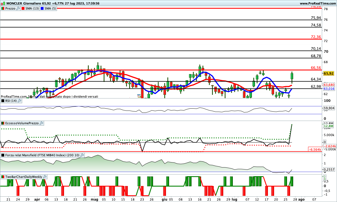Click the black square beside Forza relat Mansfield
337x202 pixels.
coord(3,155)
